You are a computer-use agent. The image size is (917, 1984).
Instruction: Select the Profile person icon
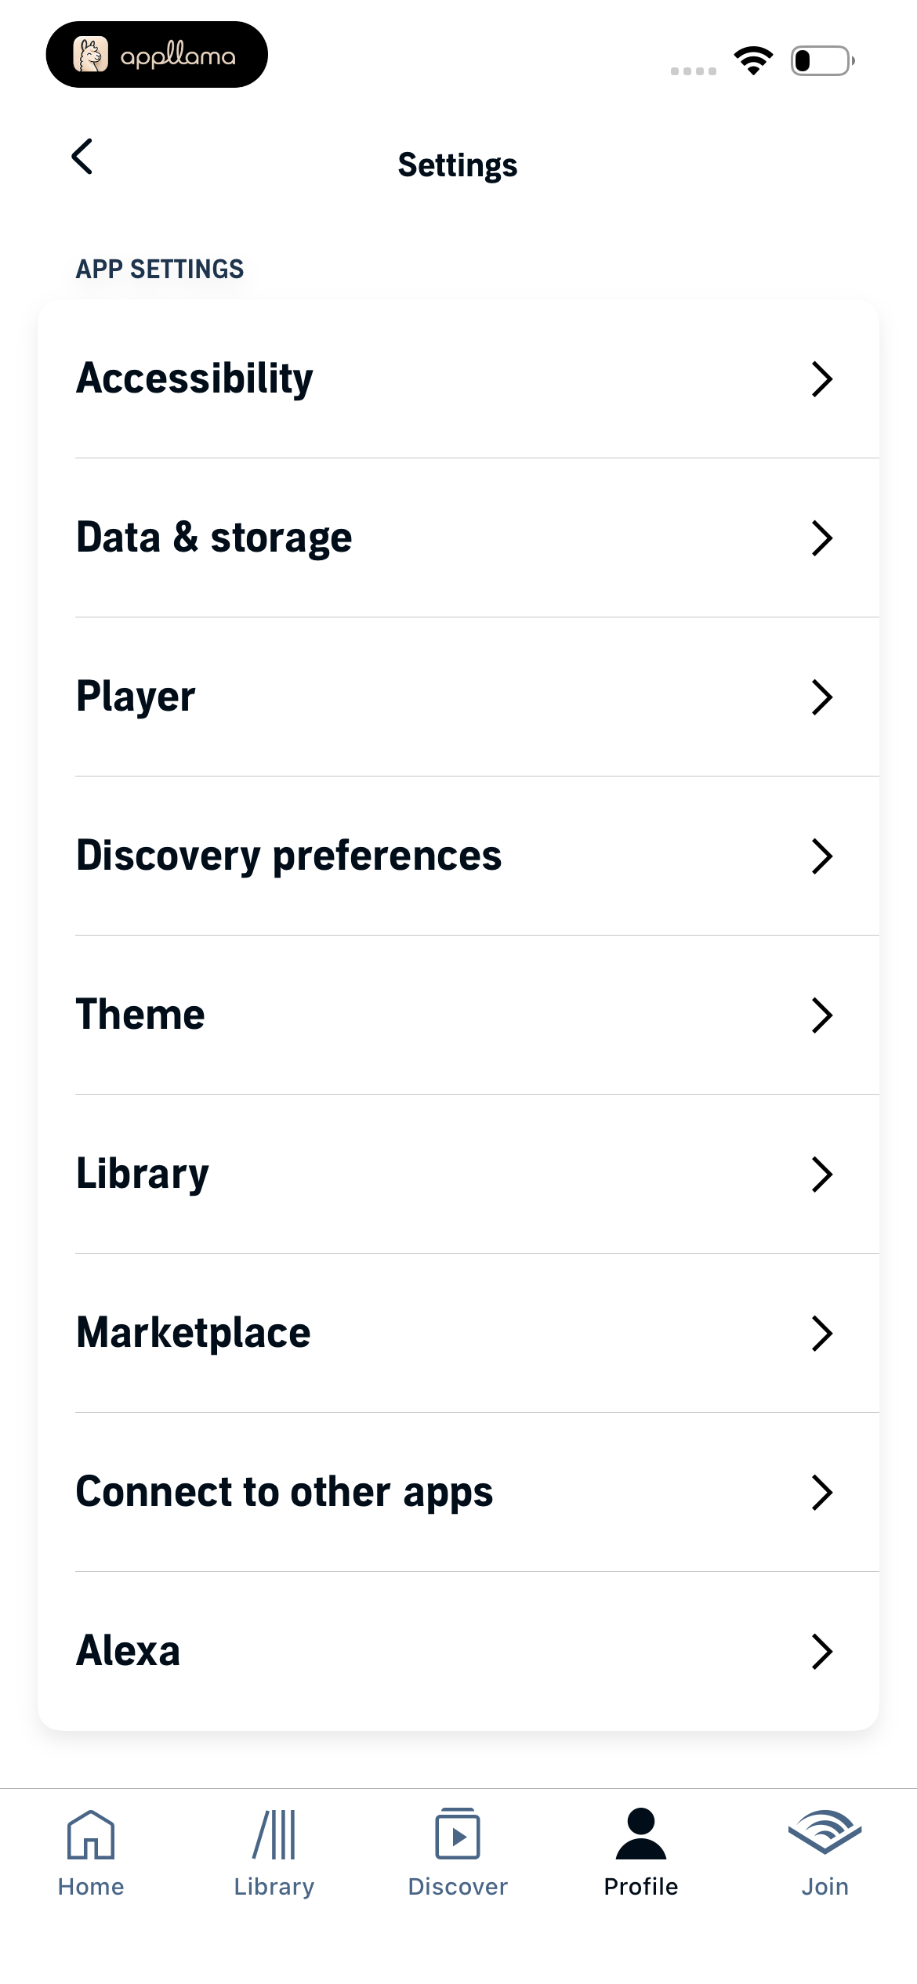[641, 1834]
